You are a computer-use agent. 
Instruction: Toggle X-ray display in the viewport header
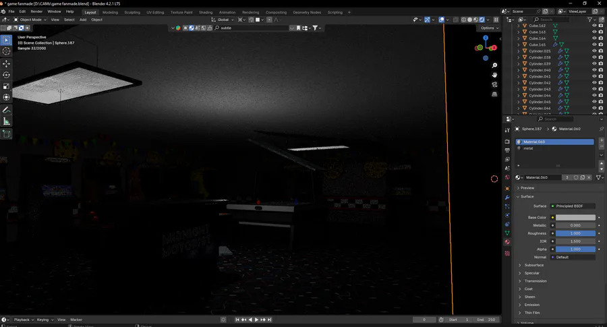tap(456, 20)
